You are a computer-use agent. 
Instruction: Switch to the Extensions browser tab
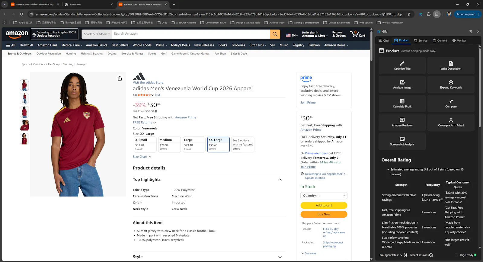(89, 5)
